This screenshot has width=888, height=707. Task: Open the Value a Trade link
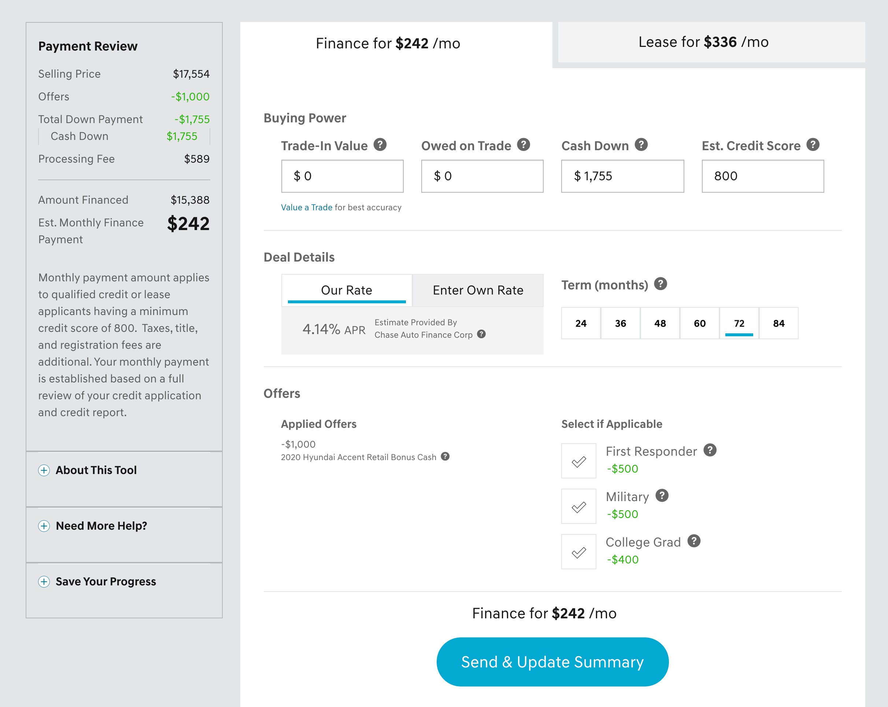[x=306, y=208]
